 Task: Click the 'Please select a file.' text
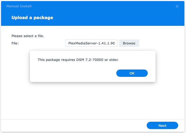tap(28, 36)
